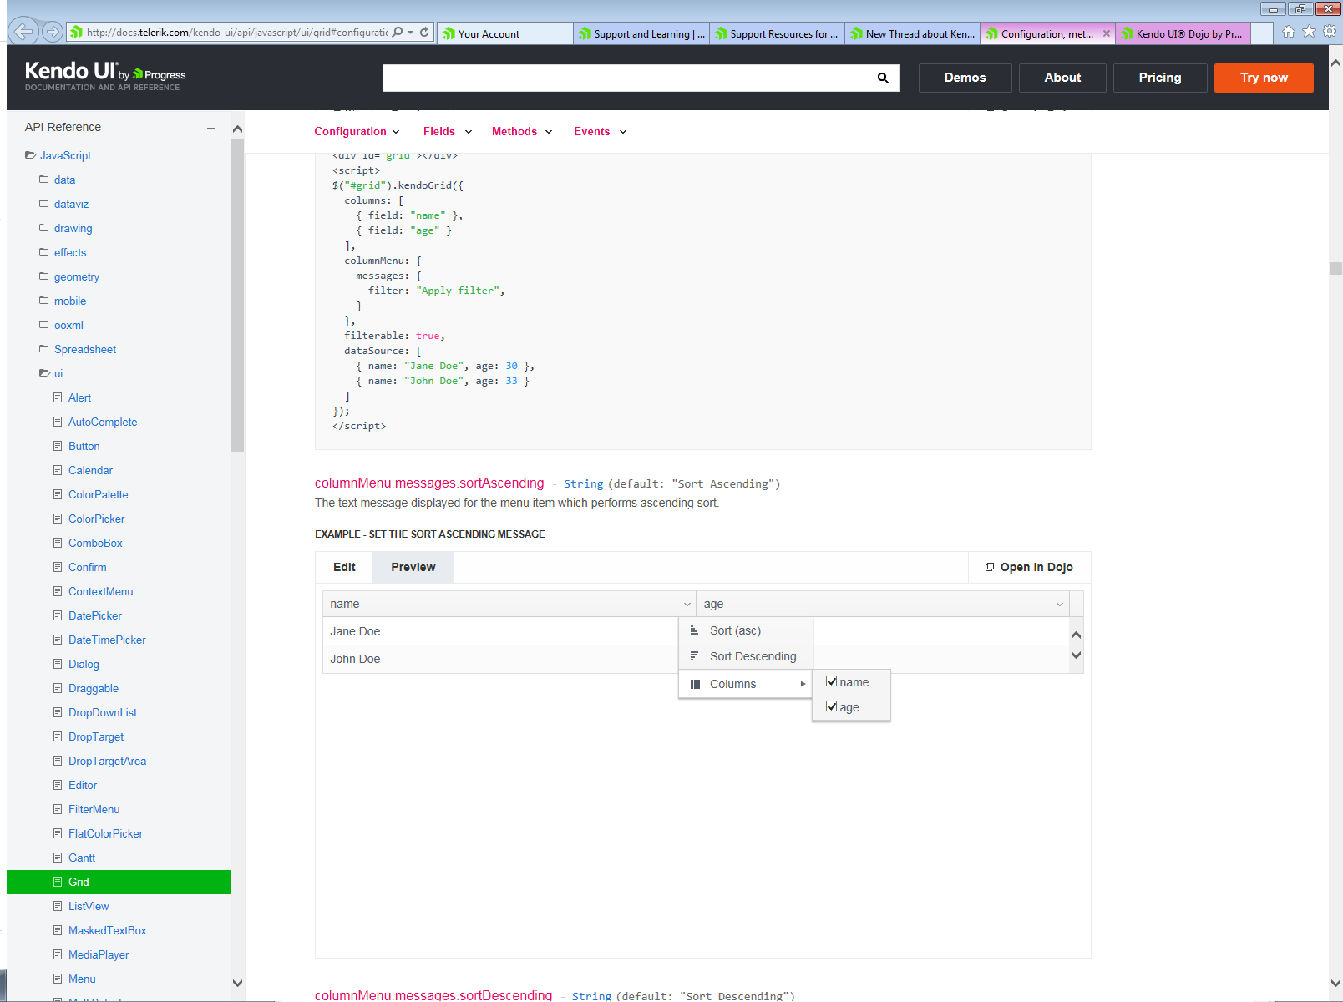
Task: Open Favorites star icon
Action: (x=1309, y=32)
